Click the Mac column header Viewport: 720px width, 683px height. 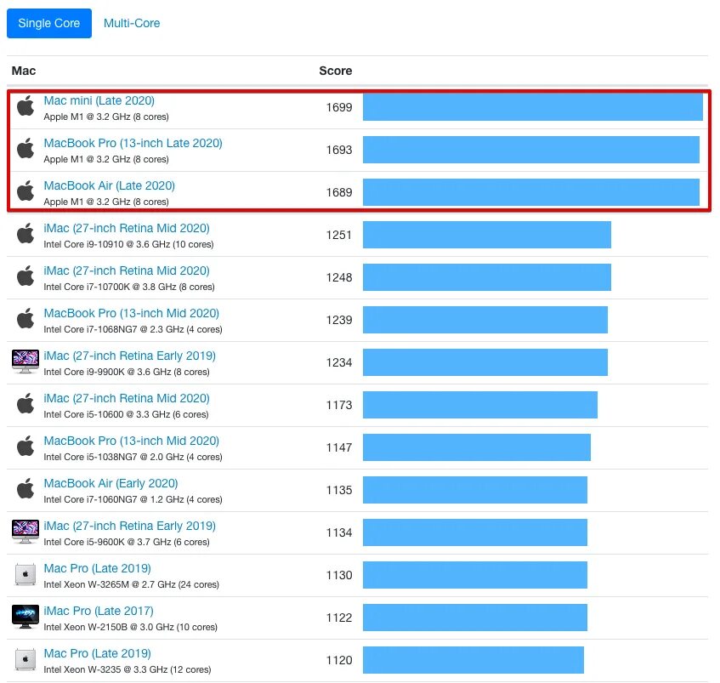click(x=24, y=71)
